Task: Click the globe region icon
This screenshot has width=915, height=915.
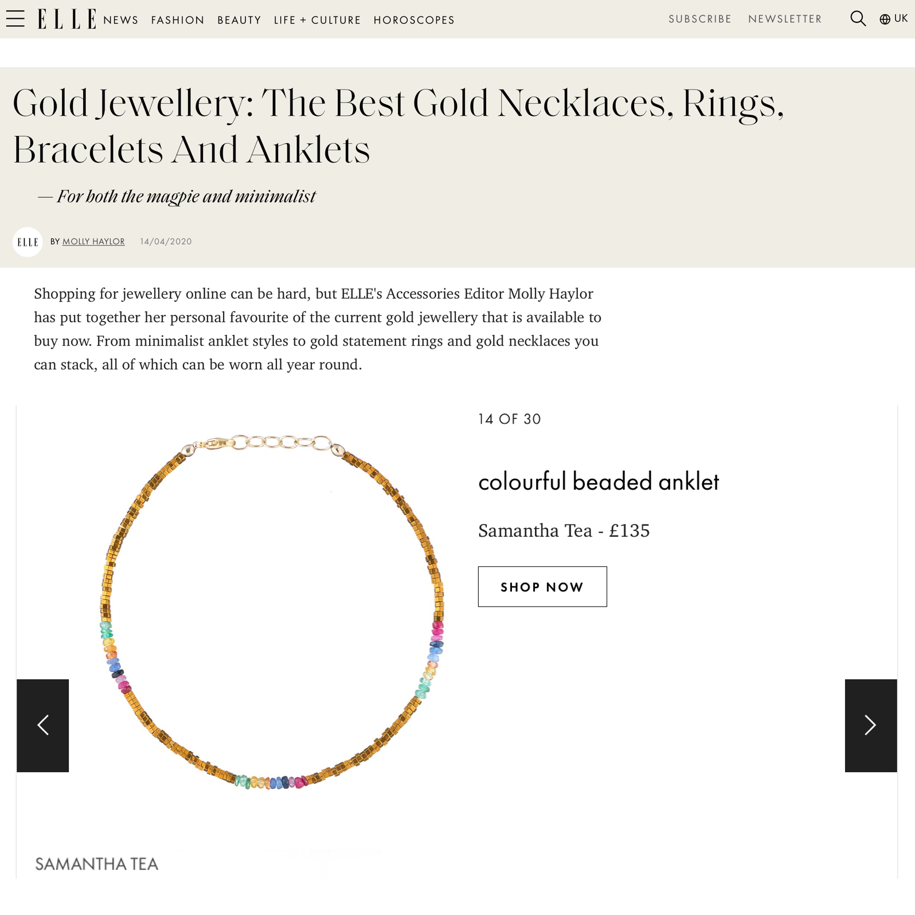Action: click(x=885, y=19)
